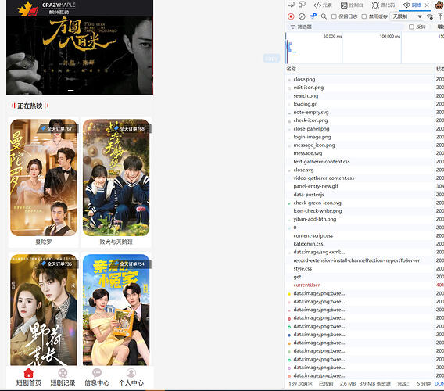
Task: Enable the 禁用缓存 checkbox
Action: click(x=364, y=16)
